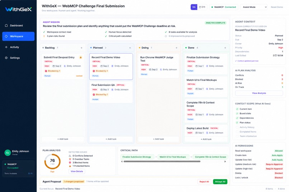Click the 3 Blocked Items red icon

(x=70, y=163)
